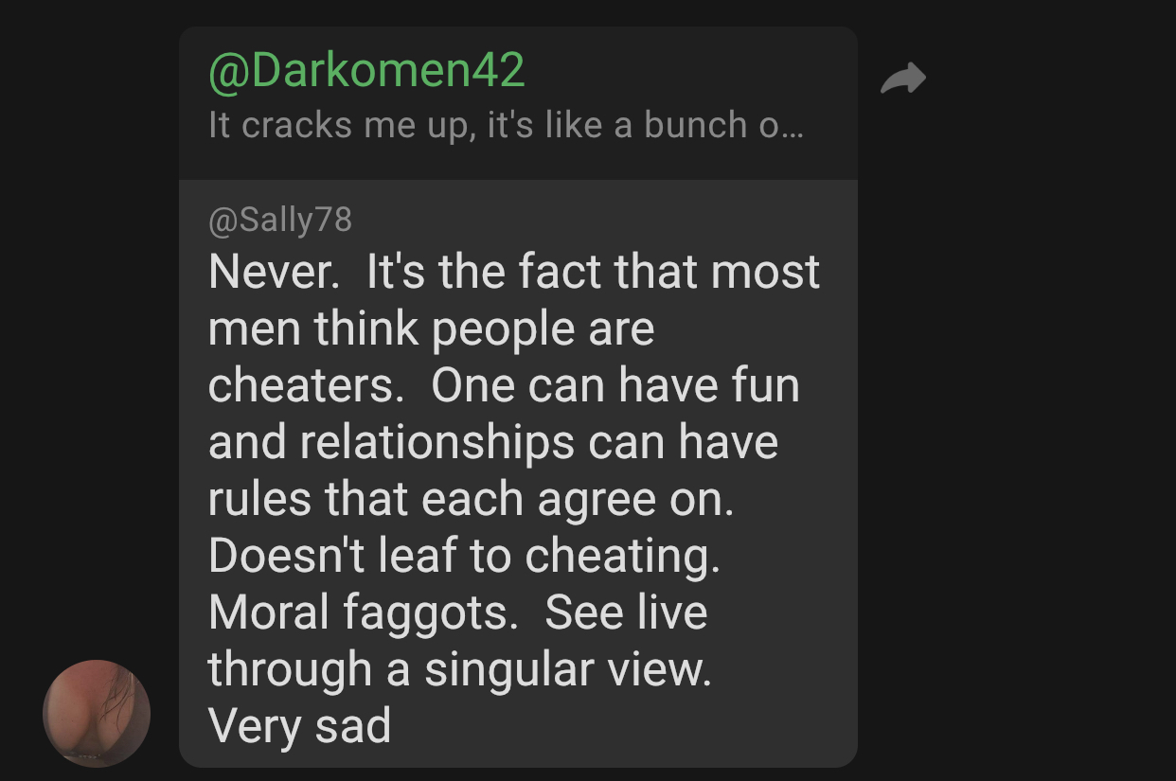Click the line 'men think people are'

(x=432, y=329)
